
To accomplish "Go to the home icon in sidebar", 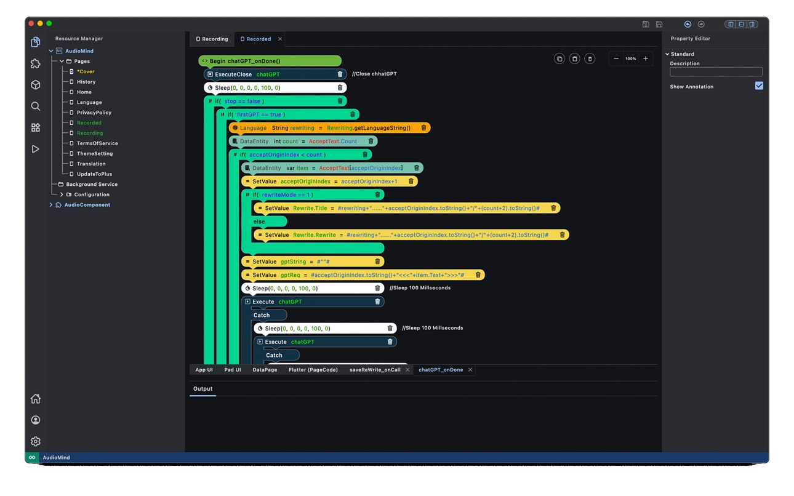I will (x=36, y=399).
